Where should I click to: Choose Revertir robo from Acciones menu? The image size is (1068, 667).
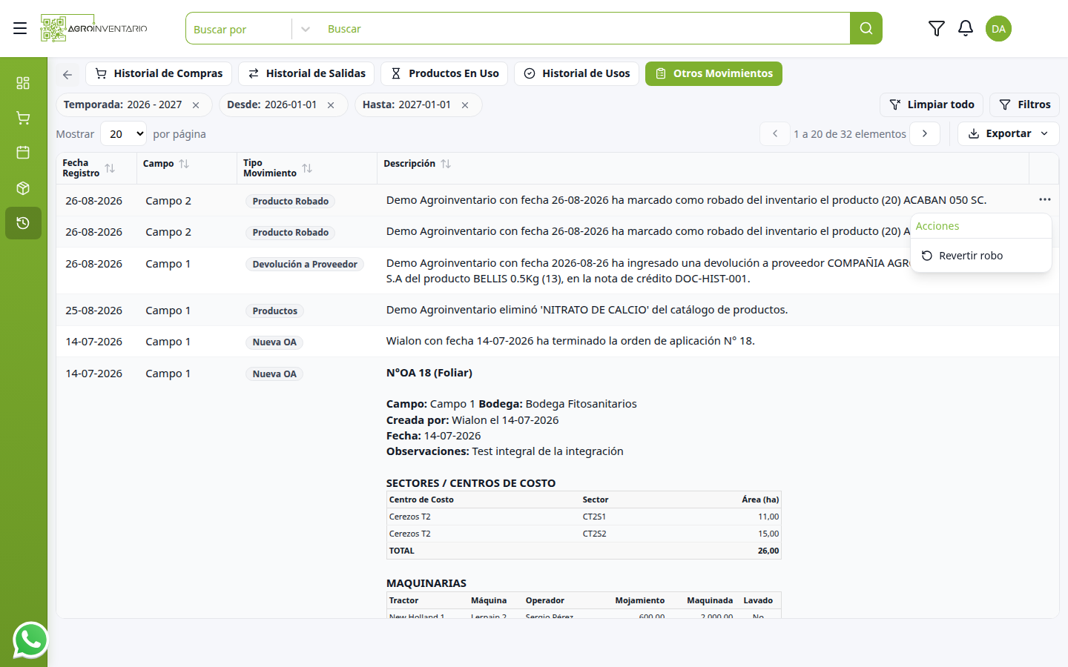click(981, 256)
